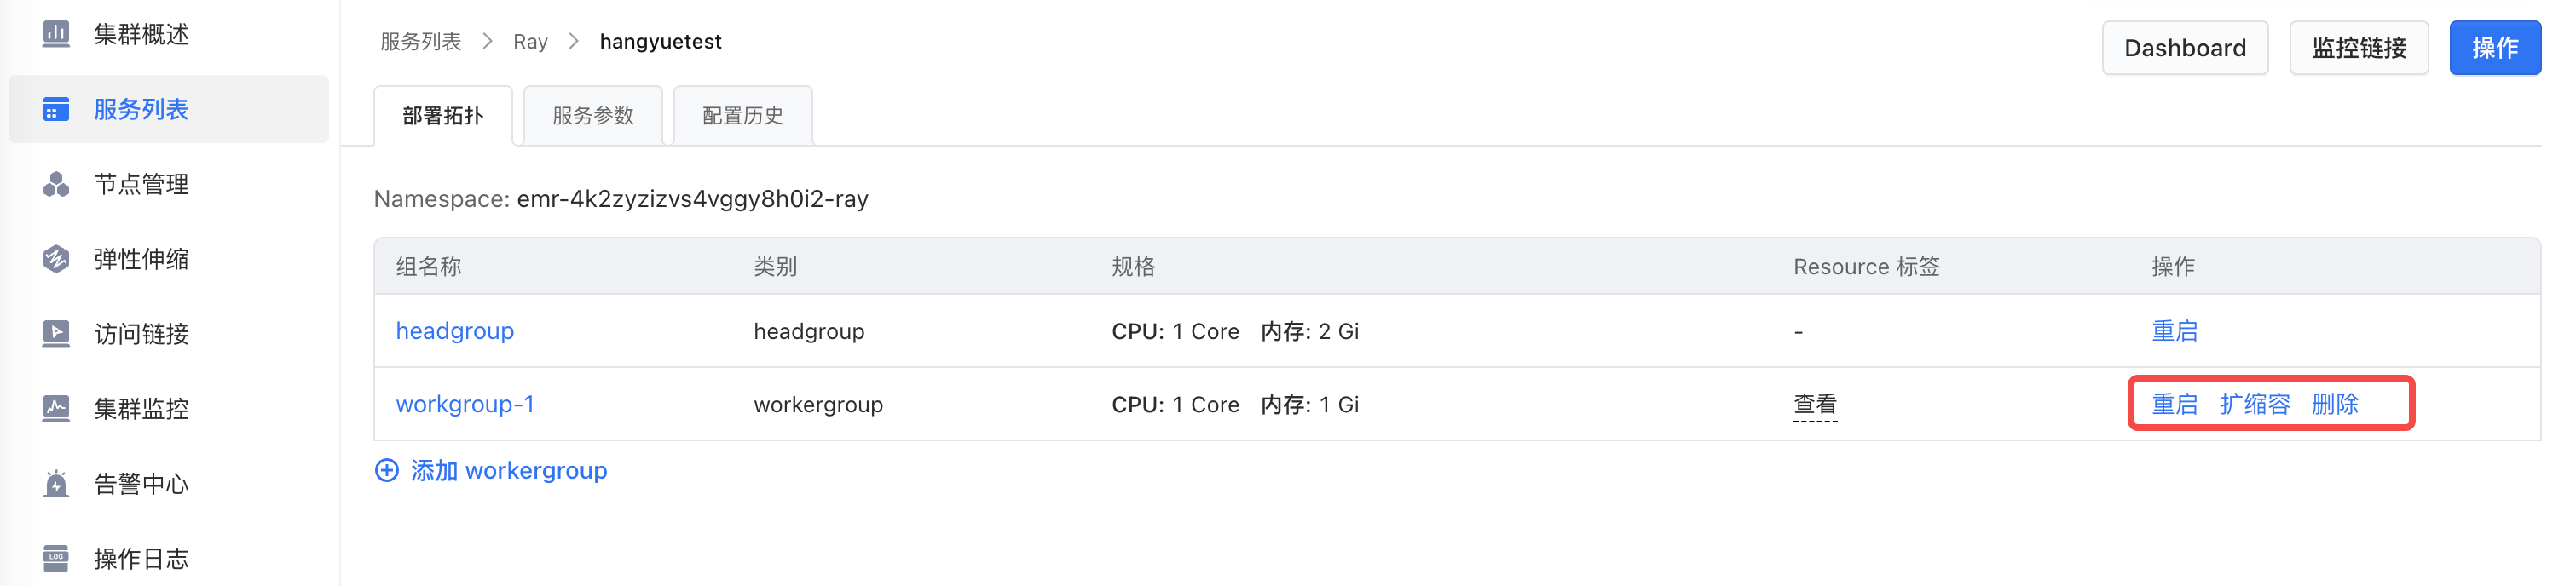Click the 集群概述 bar chart icon

pyautogui.click(x=56, y=34)
